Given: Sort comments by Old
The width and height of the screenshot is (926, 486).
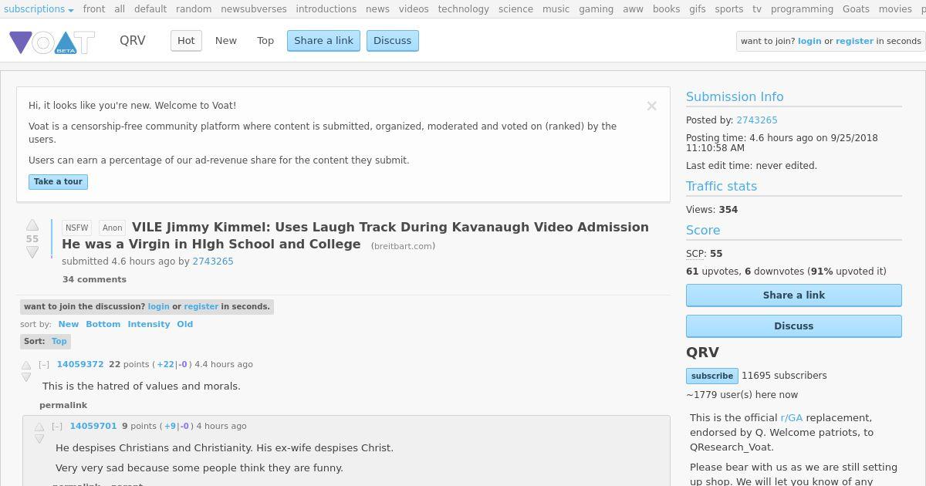Looking at the screenshot, I should (x=185, y=324).
